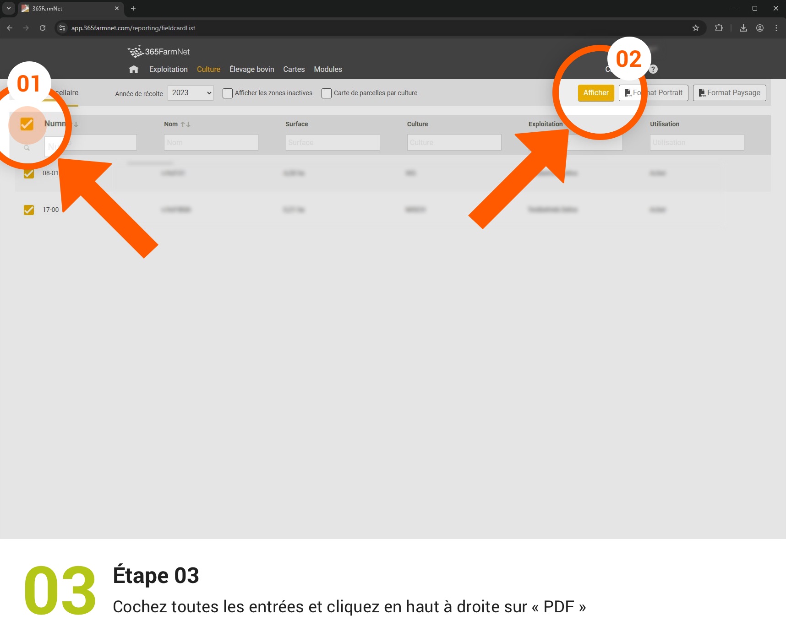
Task: Click the home icon in navigation bar
Action: (x=133, y=70)
